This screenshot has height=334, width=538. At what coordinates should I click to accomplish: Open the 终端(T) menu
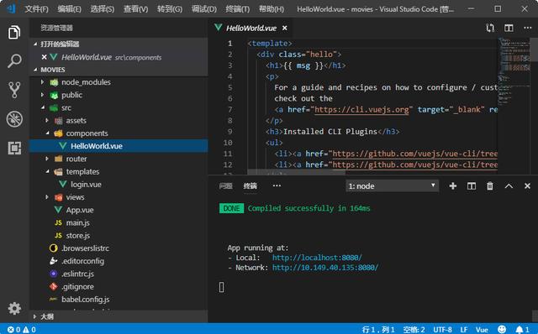point(237,9)
